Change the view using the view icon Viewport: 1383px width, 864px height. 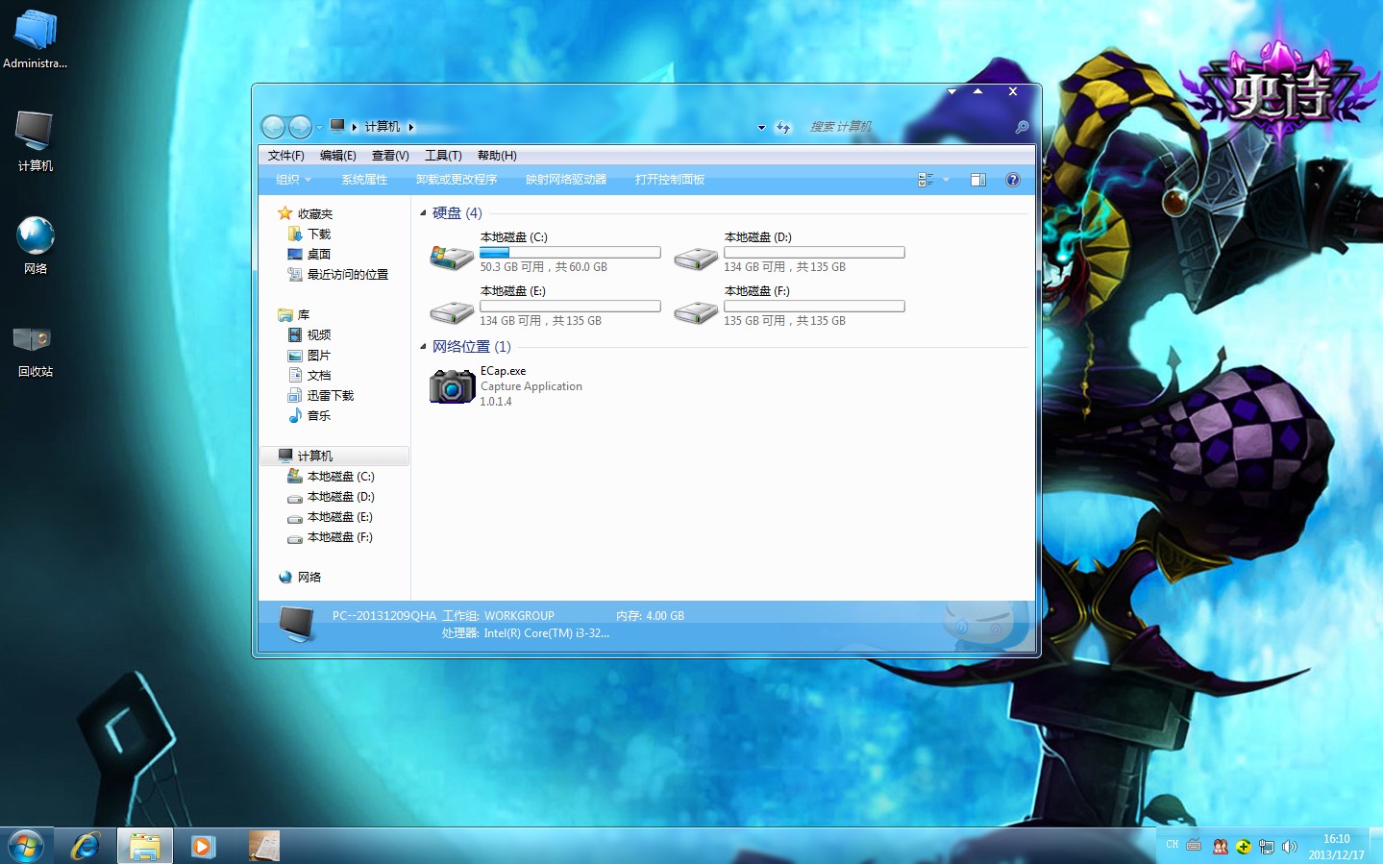pyautogui.click(x=926, y=180)
